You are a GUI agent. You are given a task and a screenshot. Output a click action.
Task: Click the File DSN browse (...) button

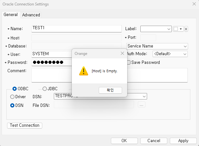[x=142, y=105]
